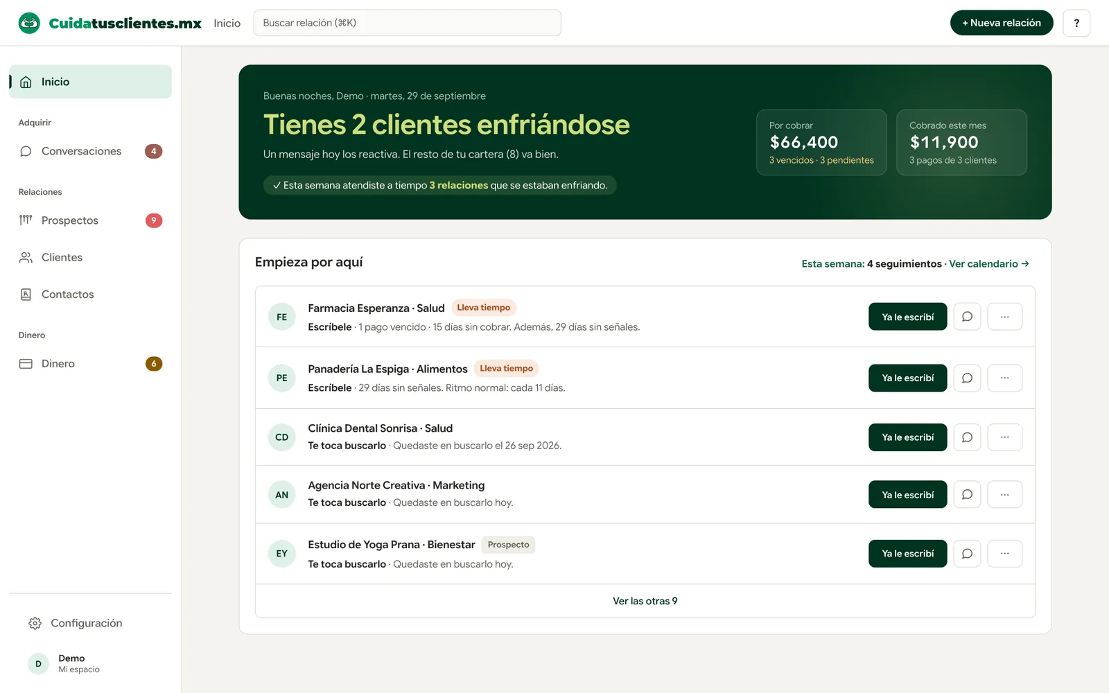1109x693 pixels.
Task: Open chat icon for Farmacia Esperanza
Action: (967, 317)
